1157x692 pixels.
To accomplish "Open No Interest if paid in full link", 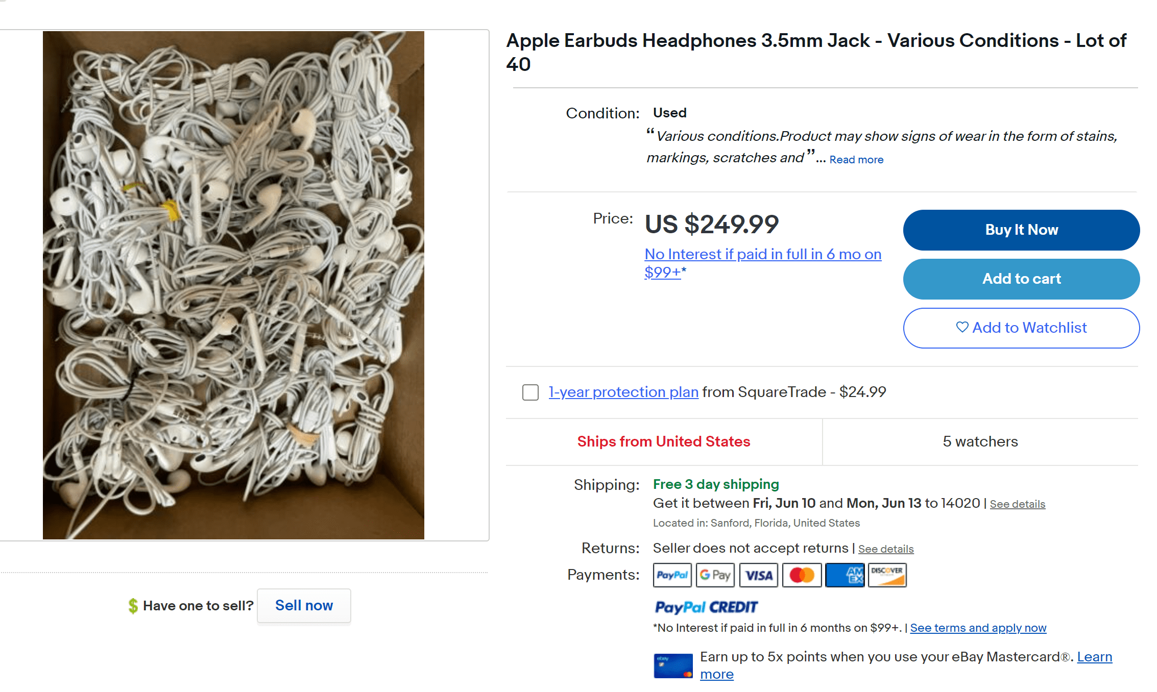I will 762,254.
